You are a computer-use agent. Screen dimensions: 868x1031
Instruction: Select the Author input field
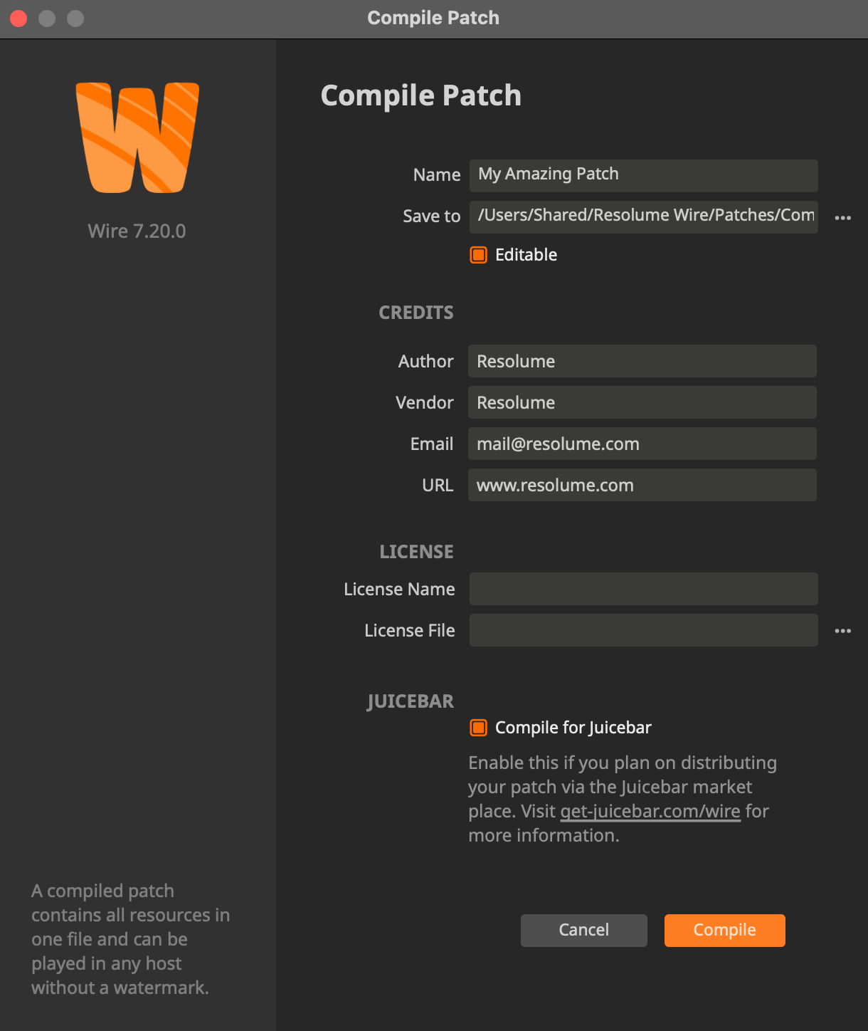point(642,361)
